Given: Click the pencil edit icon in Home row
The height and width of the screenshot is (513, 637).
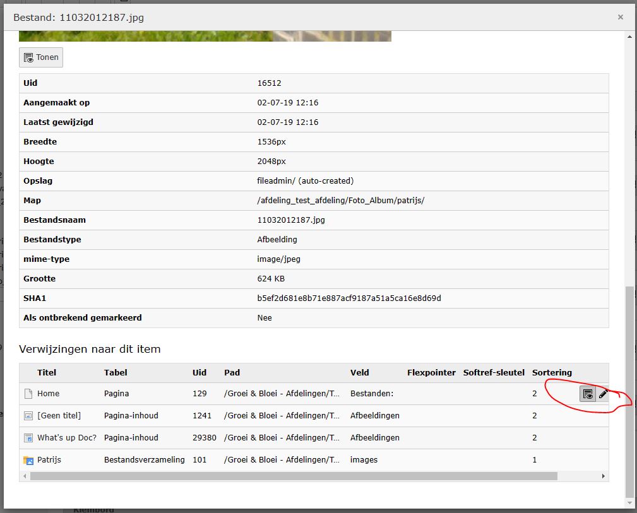Looking at the screenshot, I should (603, 394).
